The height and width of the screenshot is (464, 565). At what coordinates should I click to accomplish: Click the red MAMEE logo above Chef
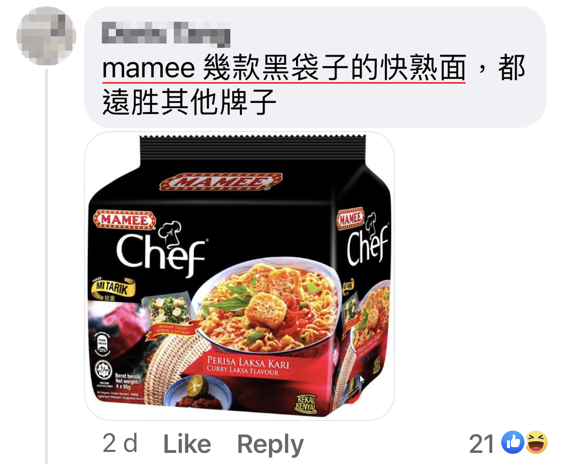tap(124, 219)
